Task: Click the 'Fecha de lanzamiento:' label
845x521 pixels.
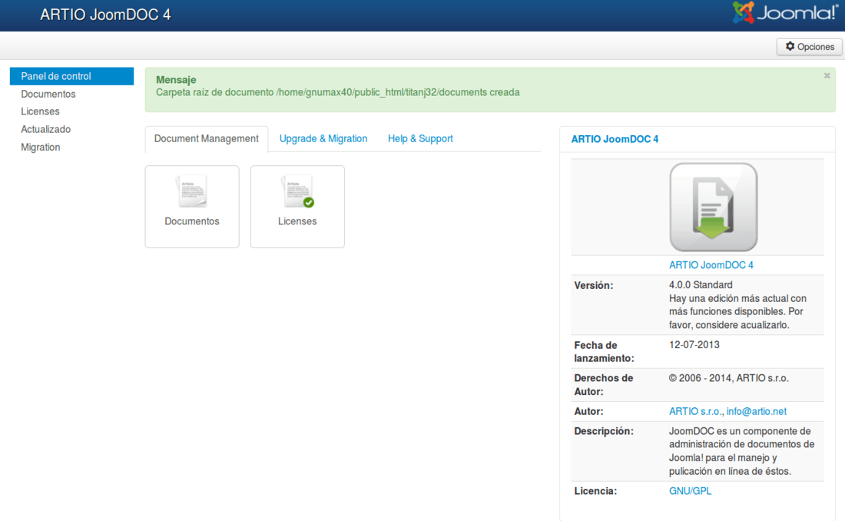Action: (x=604, y=352)
